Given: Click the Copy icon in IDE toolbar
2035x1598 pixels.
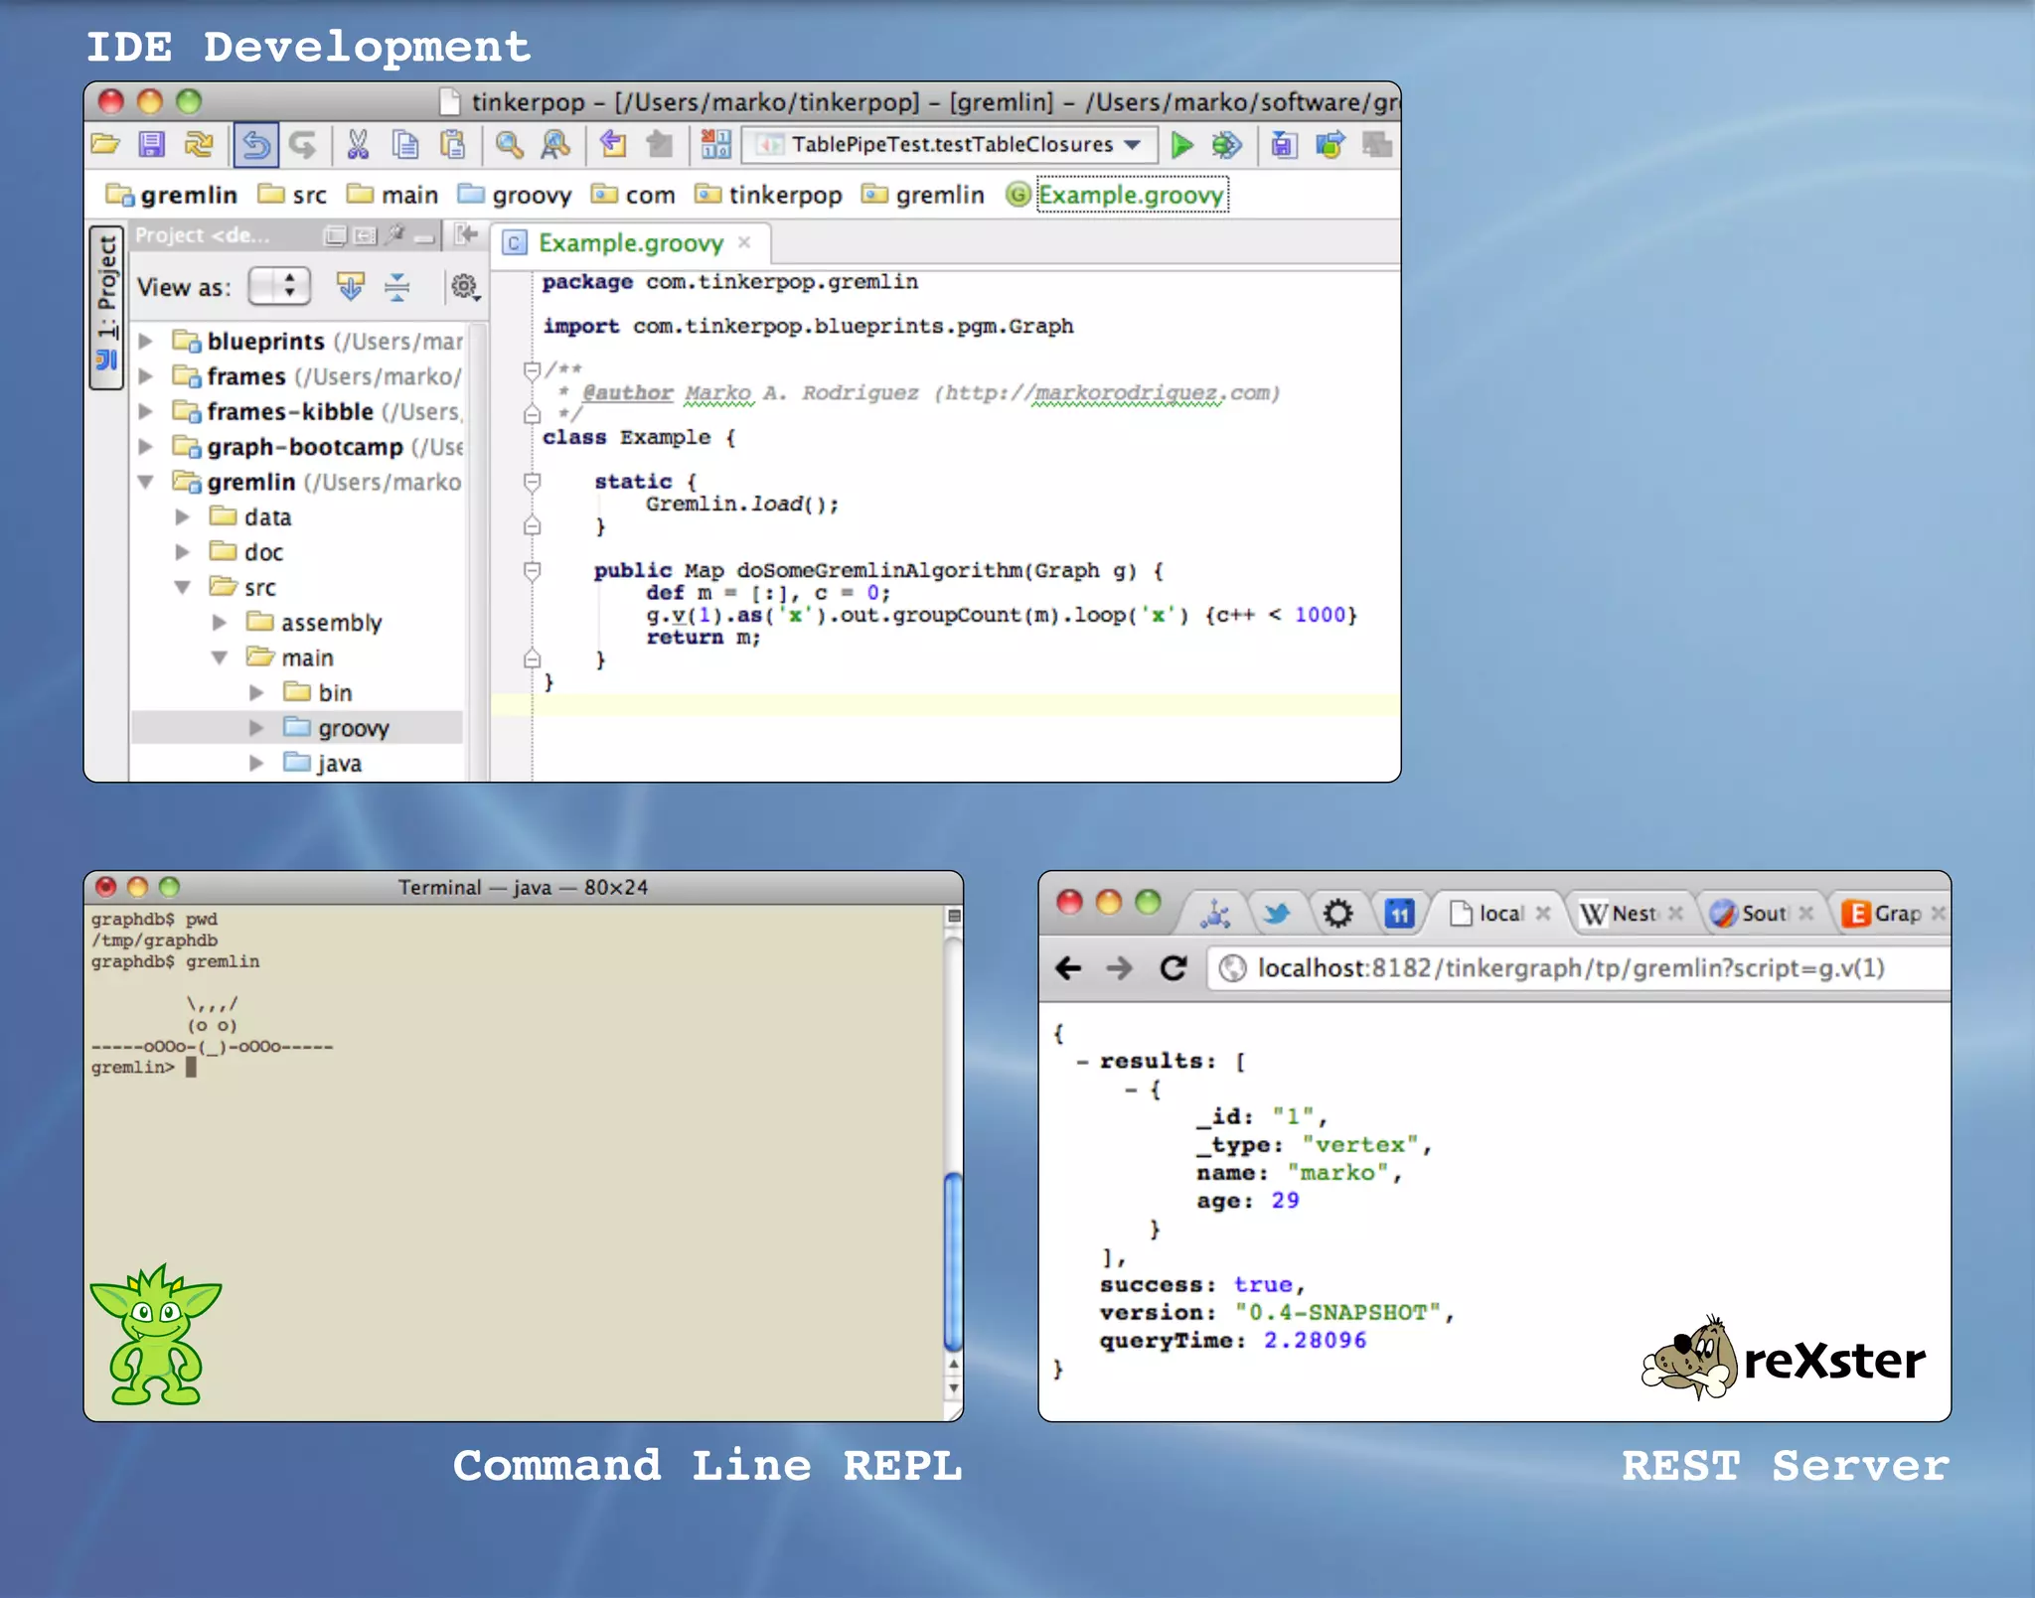Looking at the screenshot, I should (405, 145).
